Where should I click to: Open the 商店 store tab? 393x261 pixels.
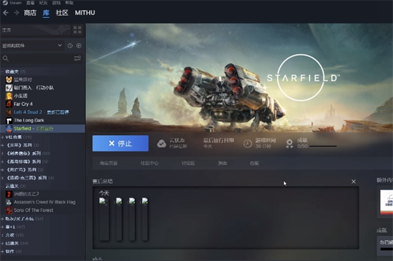tap(30, 12)
